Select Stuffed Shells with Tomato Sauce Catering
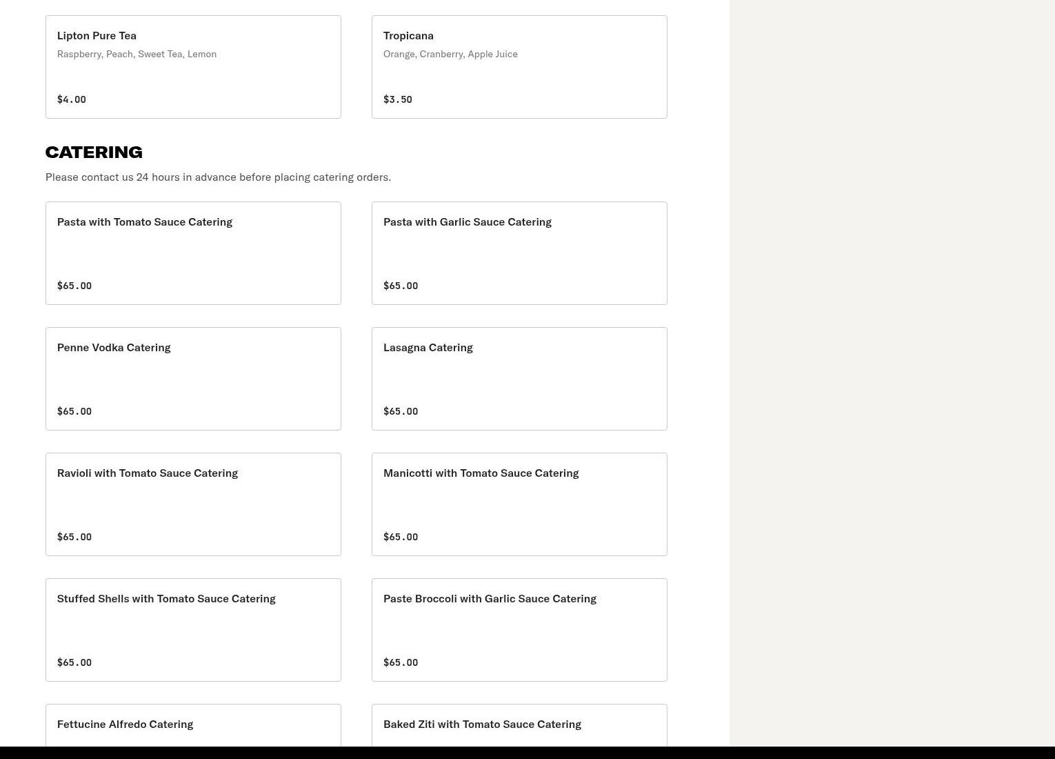The width and height of the screenshot is (1055, 759). [x=193, y=630]
